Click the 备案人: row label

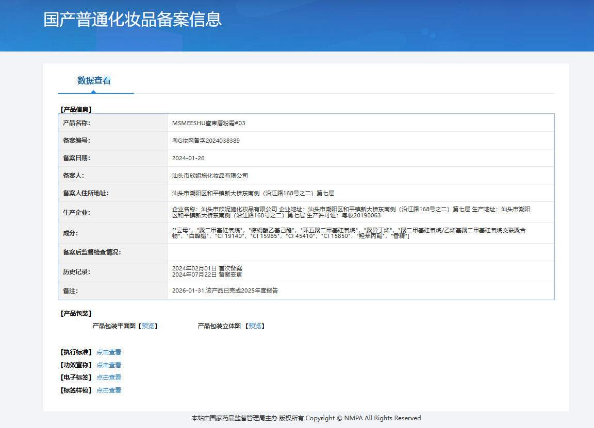tap(74, 176)
